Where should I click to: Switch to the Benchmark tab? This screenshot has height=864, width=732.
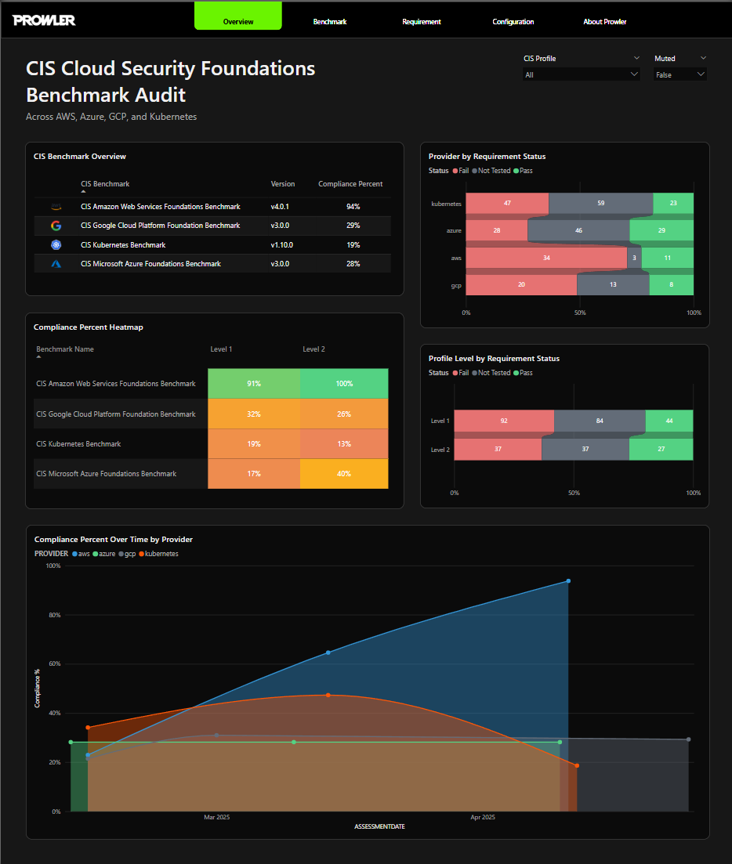(x=330, y=21)
